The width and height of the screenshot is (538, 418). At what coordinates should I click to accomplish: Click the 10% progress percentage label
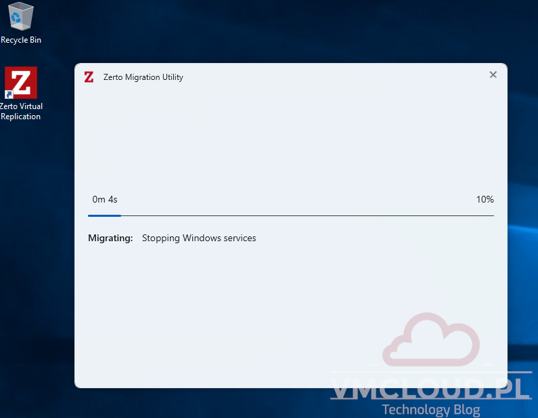tap(485, 199)
